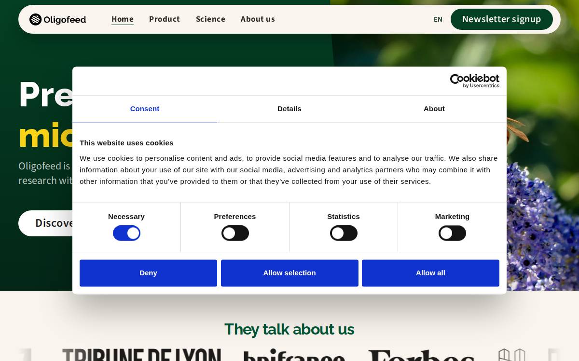
Task: Click the Newsletter signup button
Action: coord(502,19)
